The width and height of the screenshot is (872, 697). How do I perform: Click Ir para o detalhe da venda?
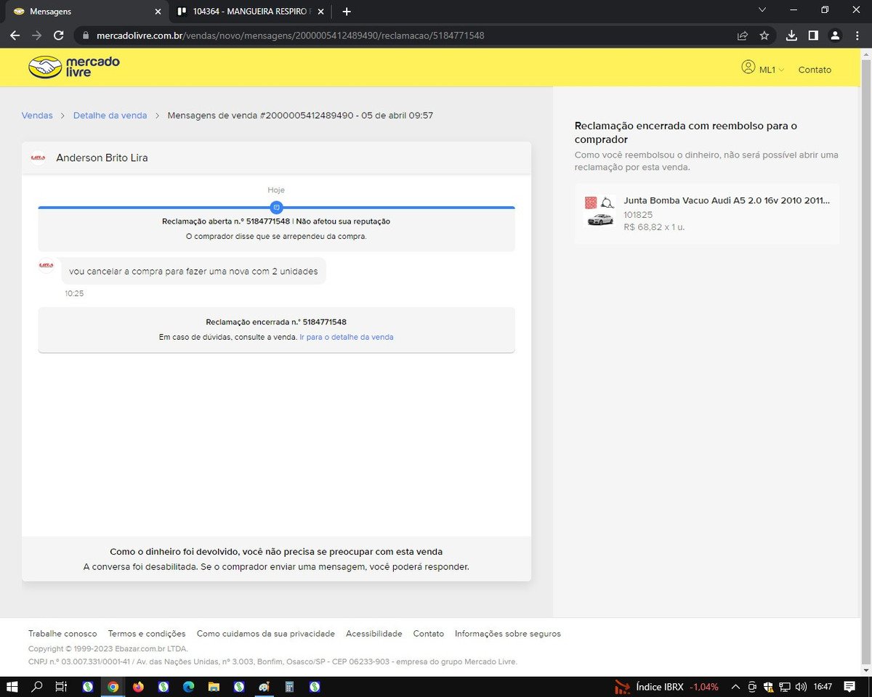point(347,337)
